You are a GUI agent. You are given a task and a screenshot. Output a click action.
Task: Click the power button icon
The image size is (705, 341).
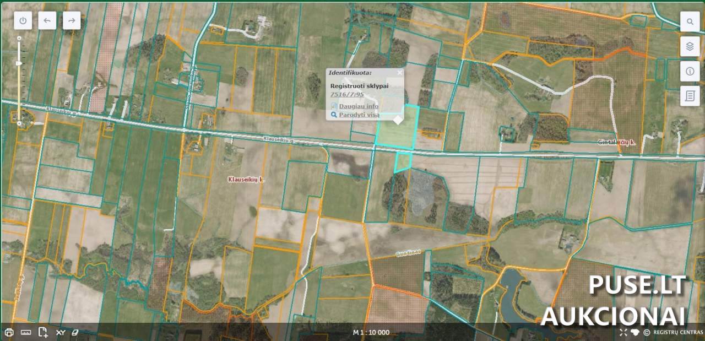click(23, 20)
